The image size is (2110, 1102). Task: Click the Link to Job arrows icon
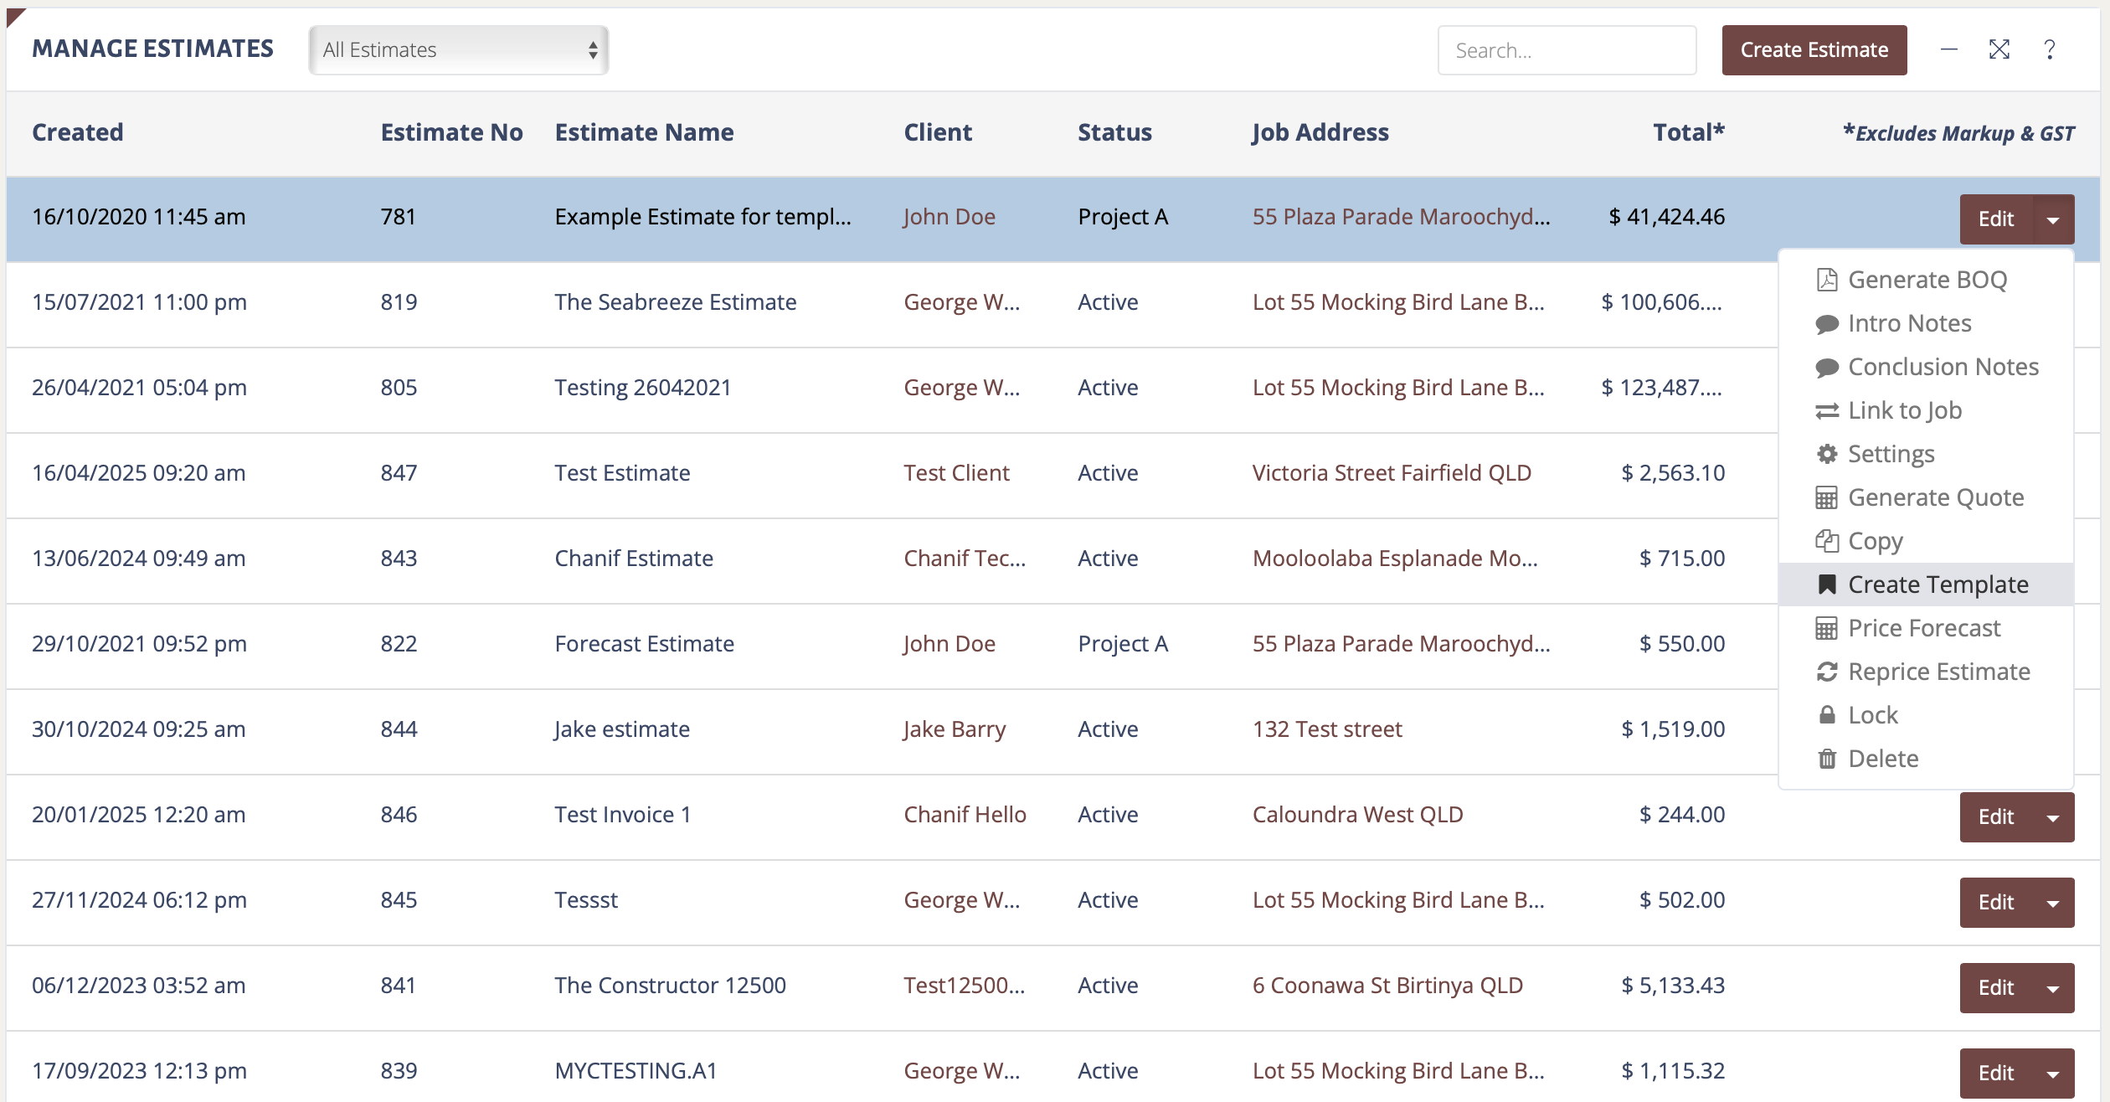1826,411
